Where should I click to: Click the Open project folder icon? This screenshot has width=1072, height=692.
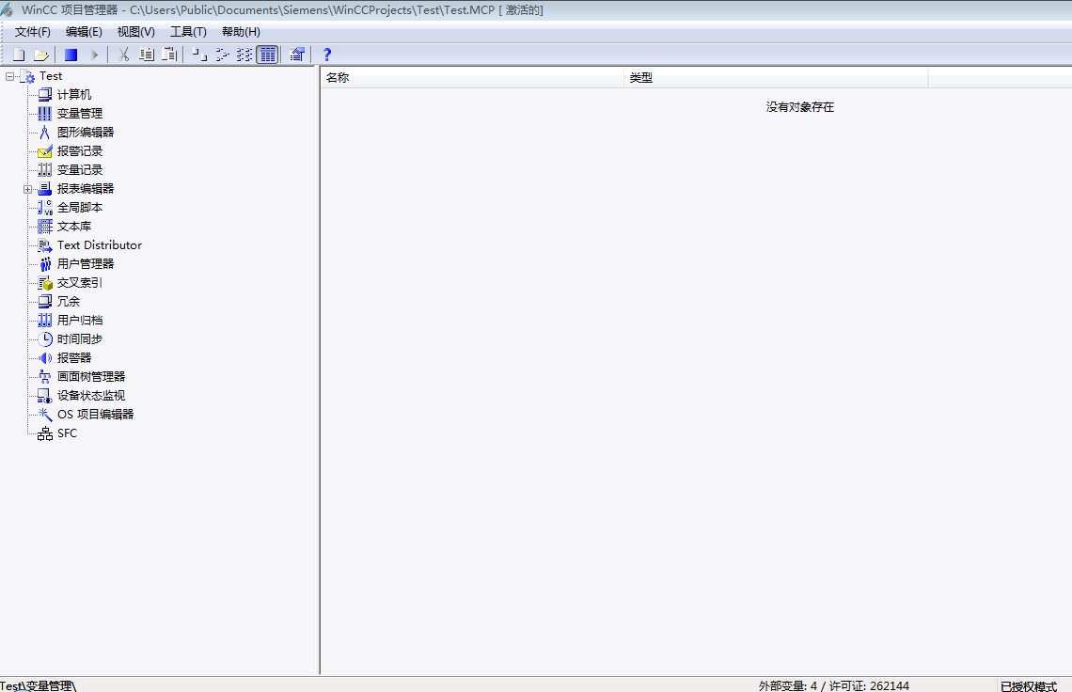coord(41,55)
